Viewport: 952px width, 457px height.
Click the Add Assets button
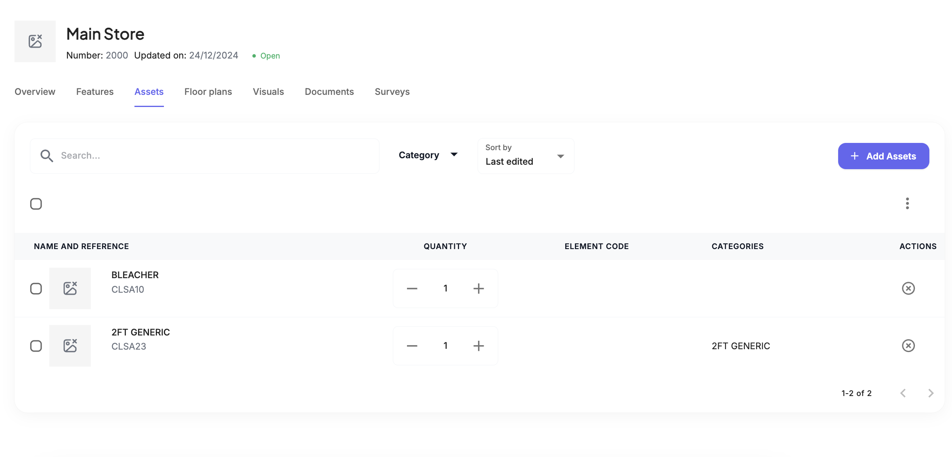(883, 156)
